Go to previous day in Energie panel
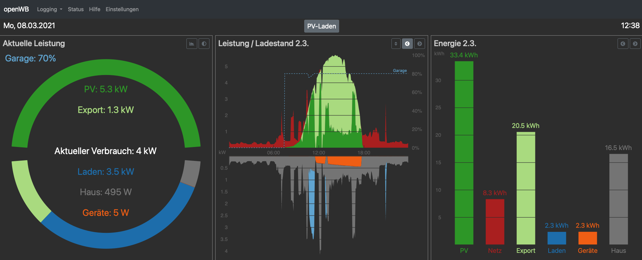The image size is (642, 260). click(x=623, y=44)
